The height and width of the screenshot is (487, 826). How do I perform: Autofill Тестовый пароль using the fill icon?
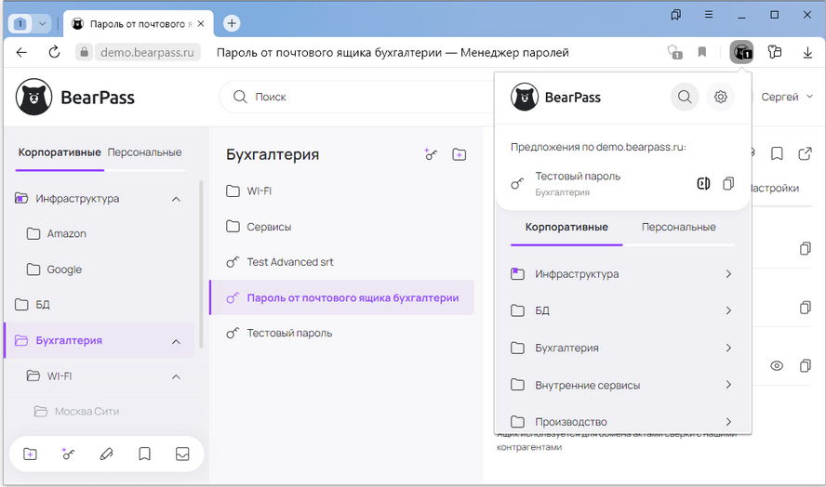click(x=703, y=183)
